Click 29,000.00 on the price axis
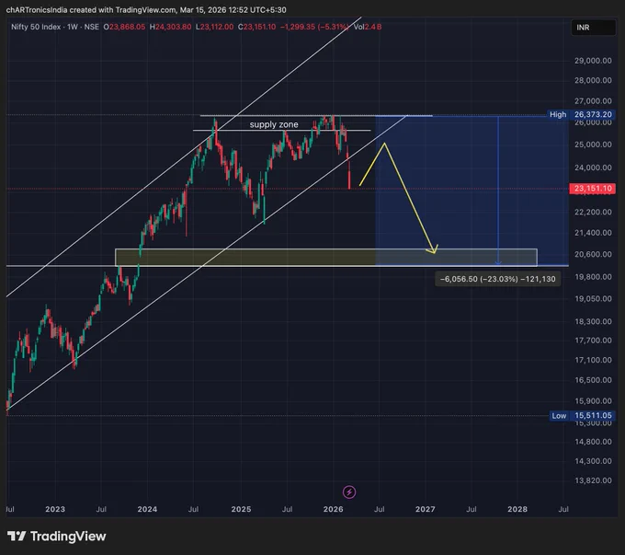The image size is (625, 555). pyautogui.click(x=593, y=61)
